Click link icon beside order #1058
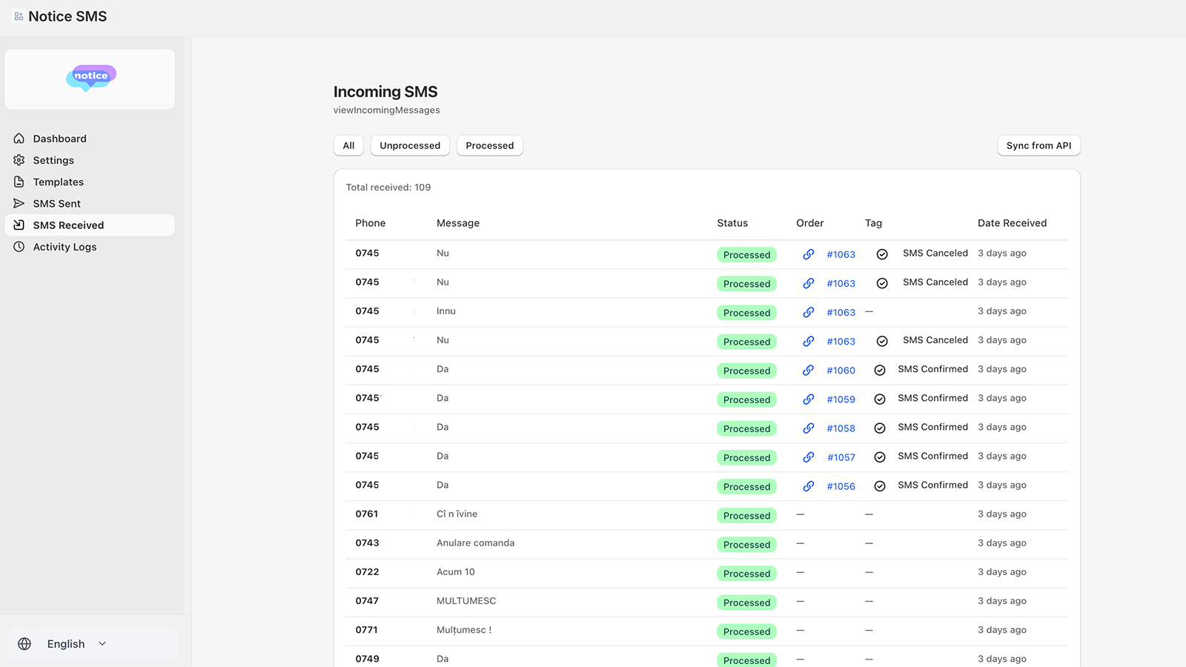The image size is (1186, 667). pyautogui.click(x=809, y=428)
